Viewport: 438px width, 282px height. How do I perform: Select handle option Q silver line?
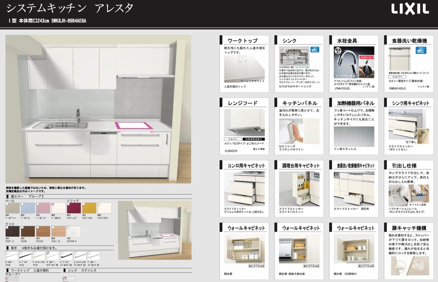click(x=11, y=255)
